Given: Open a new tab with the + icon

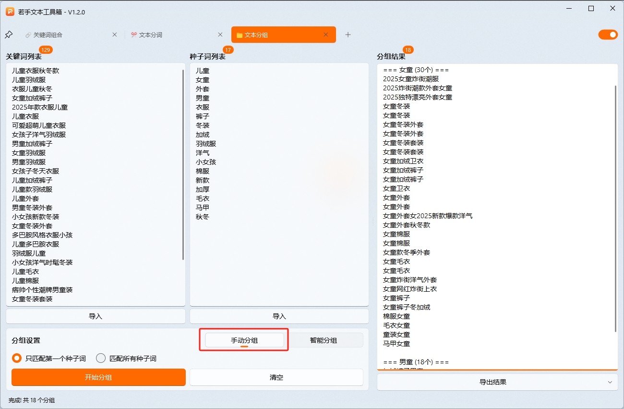Looking at the screenshot, I should pyautogui.click(x=348, y=35).
